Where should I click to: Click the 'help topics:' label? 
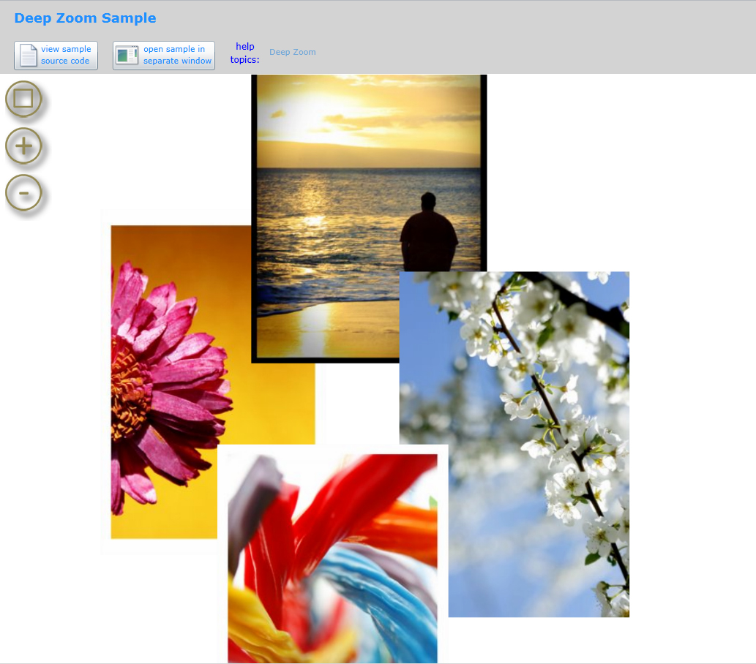[245, 53]
